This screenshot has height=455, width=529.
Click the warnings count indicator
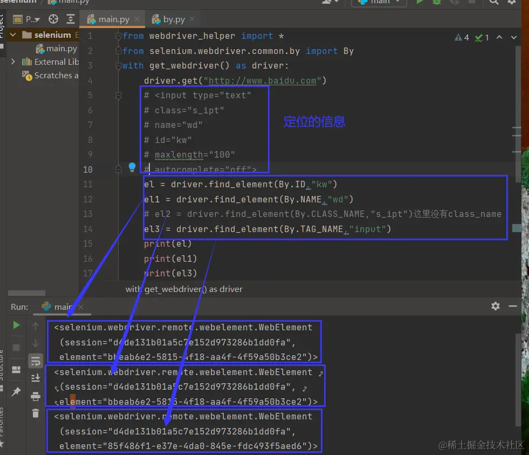point(462,37)
